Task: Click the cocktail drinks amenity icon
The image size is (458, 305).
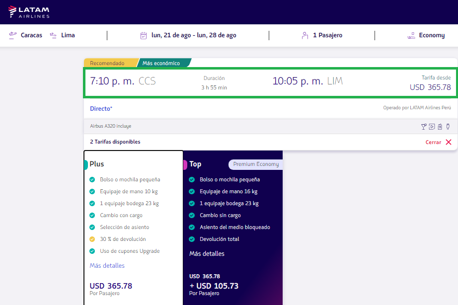Action: 424,127
